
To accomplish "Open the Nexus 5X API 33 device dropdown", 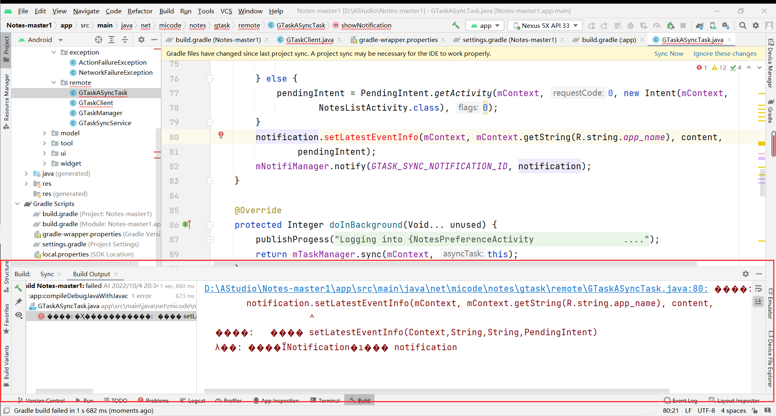I will coord(545,25).
